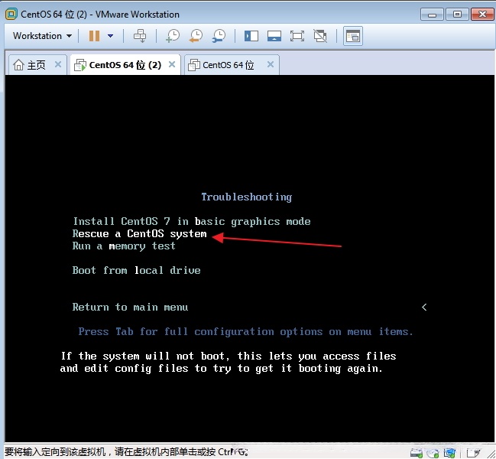Choose Boot from local drive

tap(136, 270)
